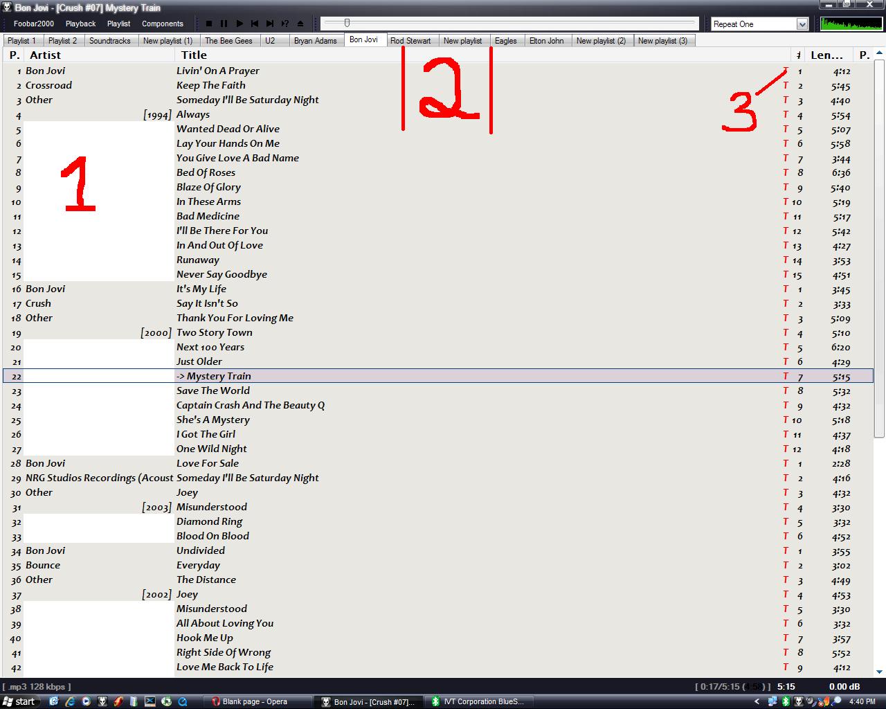Expand hidden system tray icons
Image resolution: width=886 pixels, height=709 pixels.
point(757,701)
